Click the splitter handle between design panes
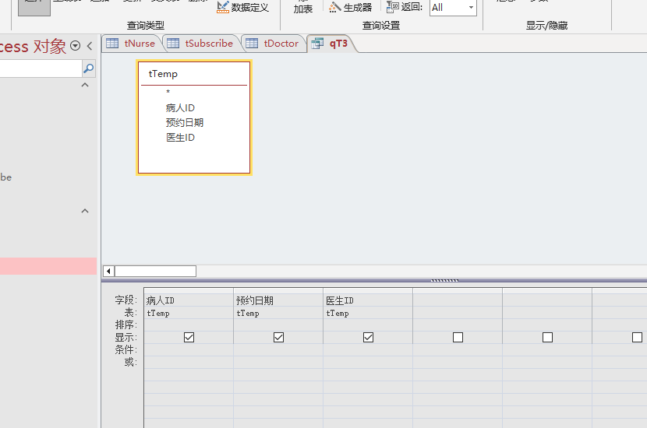 pyautogui.click(x=444, y=280)
